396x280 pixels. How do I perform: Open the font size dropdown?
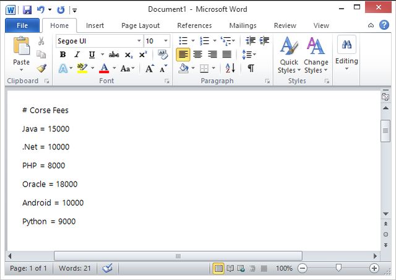pos(166,41)
